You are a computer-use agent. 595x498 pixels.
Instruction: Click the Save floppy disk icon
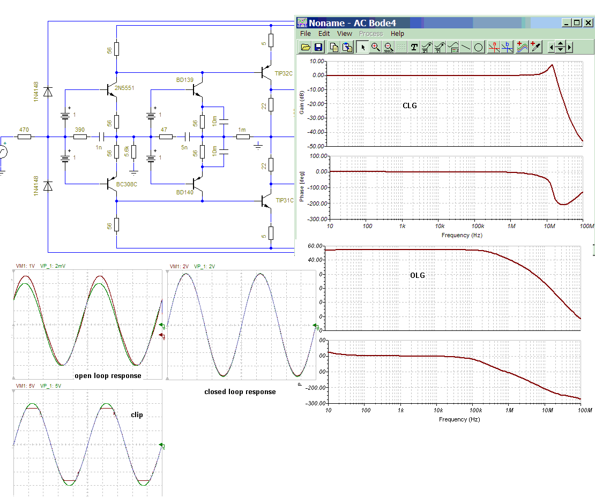(318, 47)
